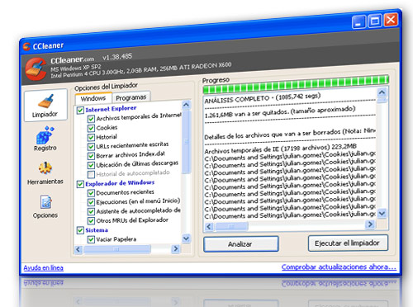413x307 pixels.
Task: Uncheck URLs recientemente escritas
Action: coord(91,147)
